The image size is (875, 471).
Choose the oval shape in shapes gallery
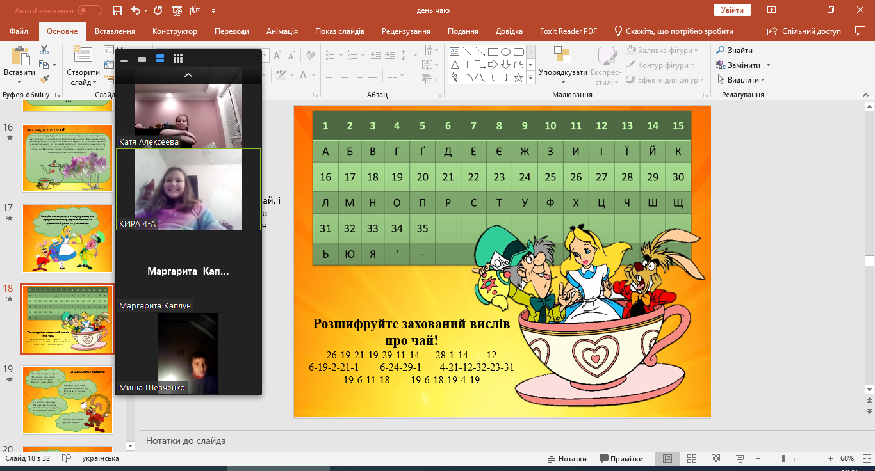coord(505,52)
